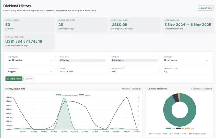This screenshot has height=138, width=216.
Task: Click the Currency breakdown heading
Action: pos(158,89)
